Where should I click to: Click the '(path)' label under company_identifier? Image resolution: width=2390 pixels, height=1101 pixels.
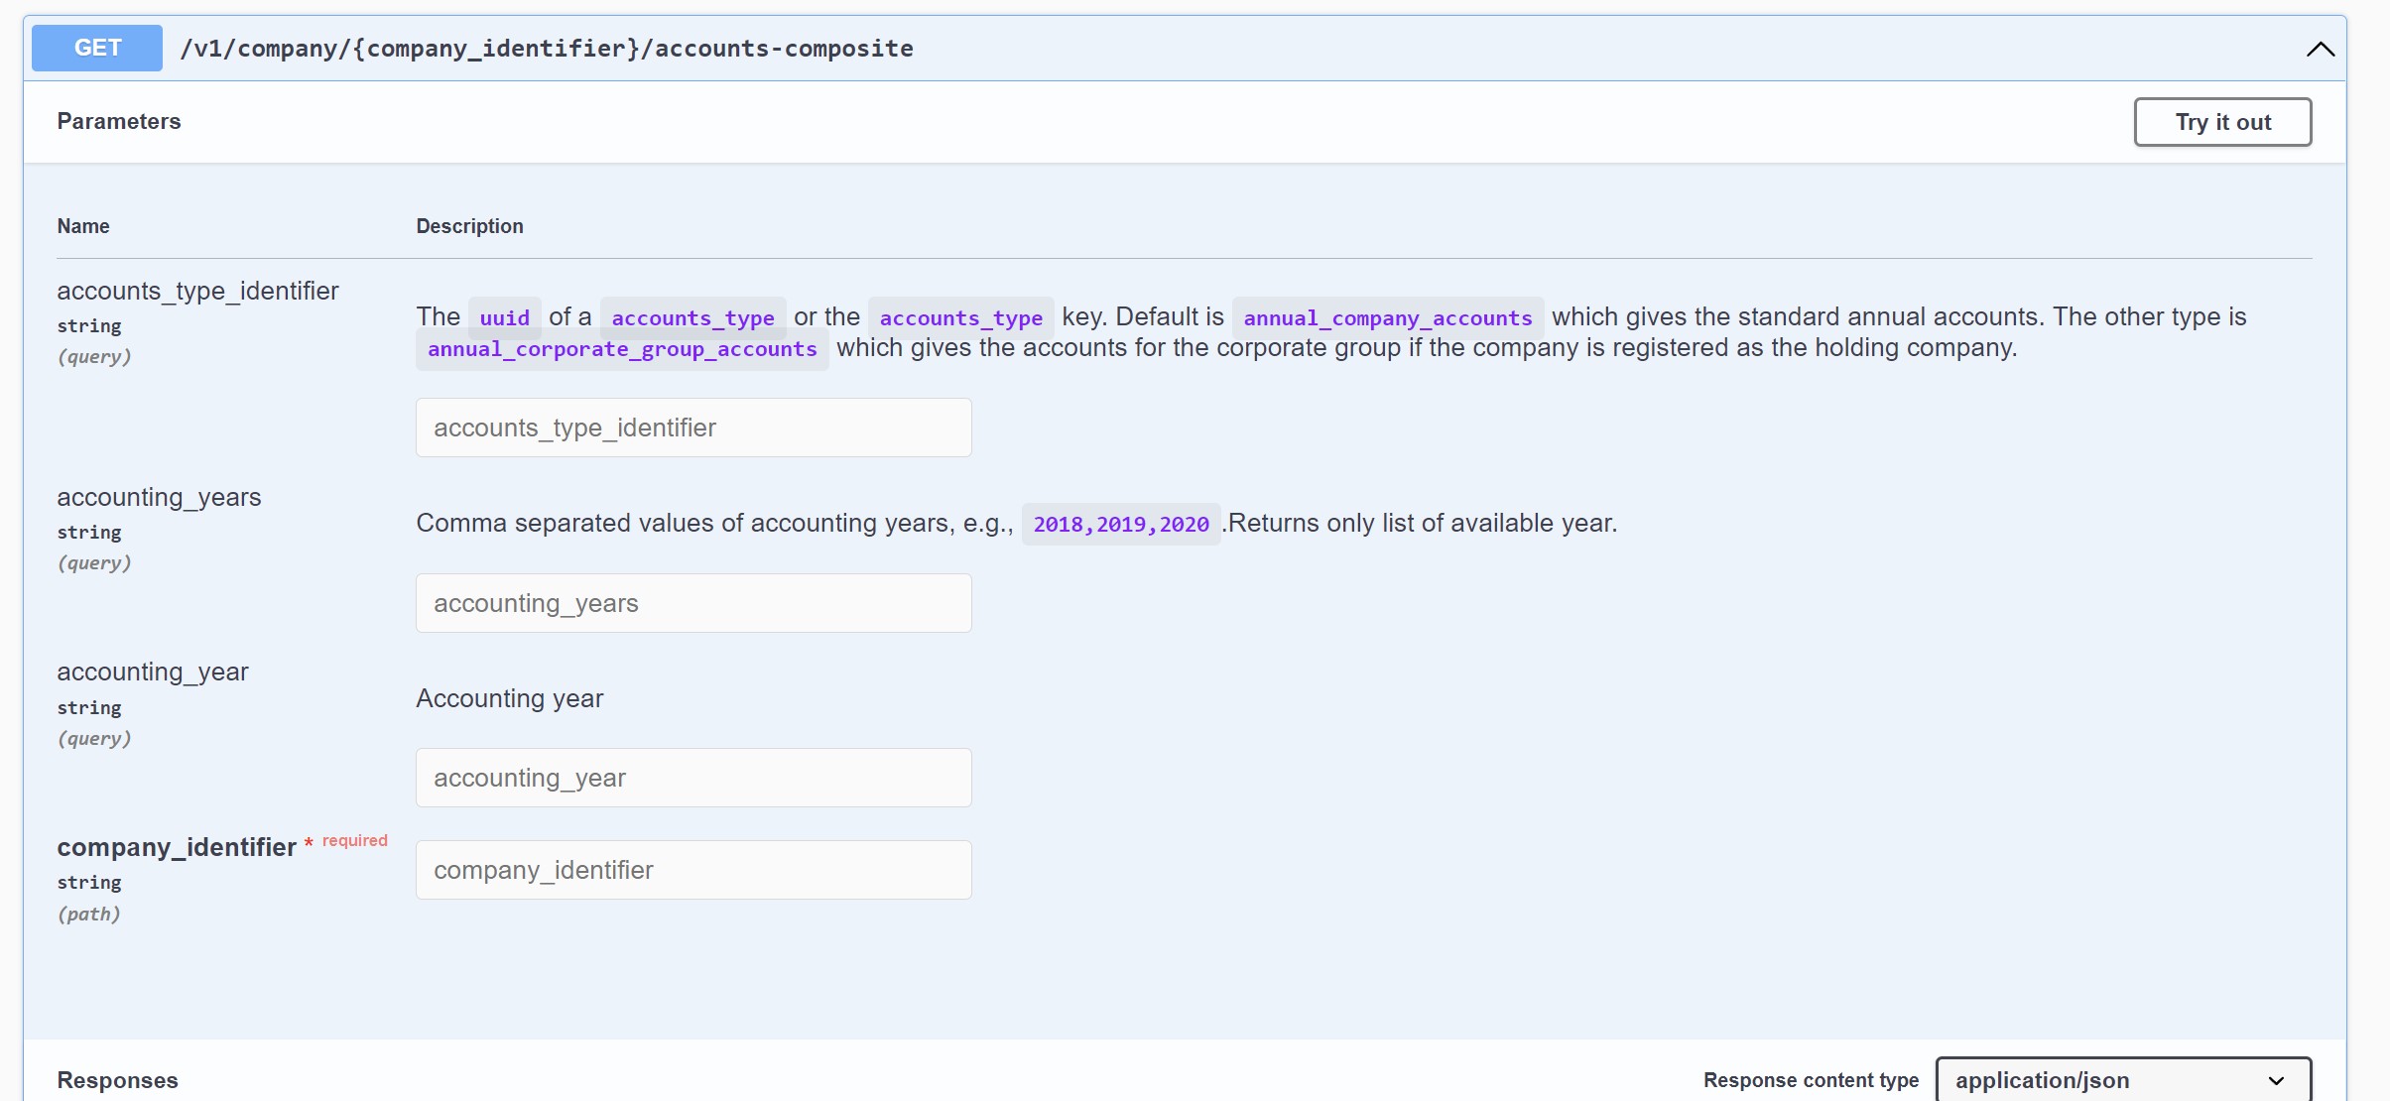(89, 914)
